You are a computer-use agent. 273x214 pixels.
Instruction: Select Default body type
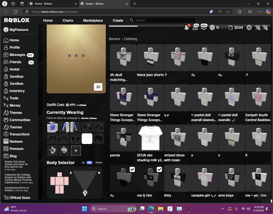coord(99,163)
